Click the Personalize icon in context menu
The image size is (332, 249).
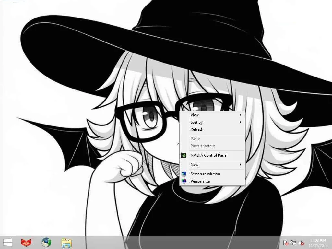[x=184, y=181]
